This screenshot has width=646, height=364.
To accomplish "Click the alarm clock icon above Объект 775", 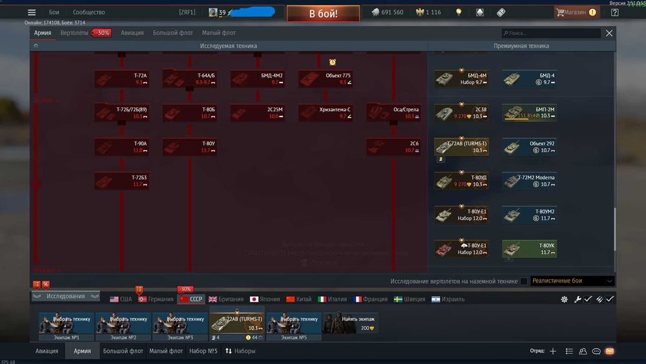I will [333, 62].
